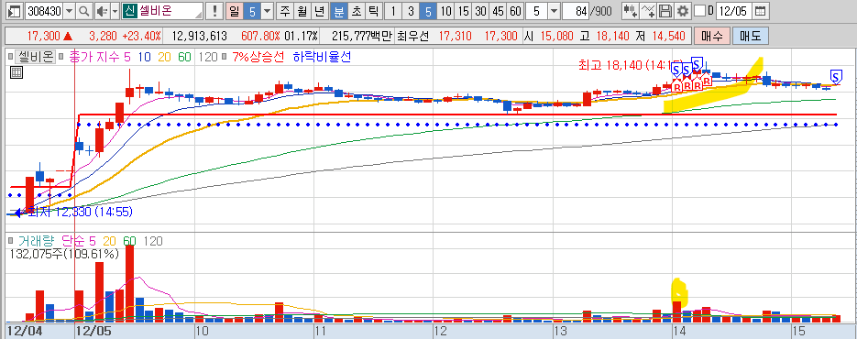Set the 1 minute interval button
Viewport: 857px width, 339px height.
[393, 11]
